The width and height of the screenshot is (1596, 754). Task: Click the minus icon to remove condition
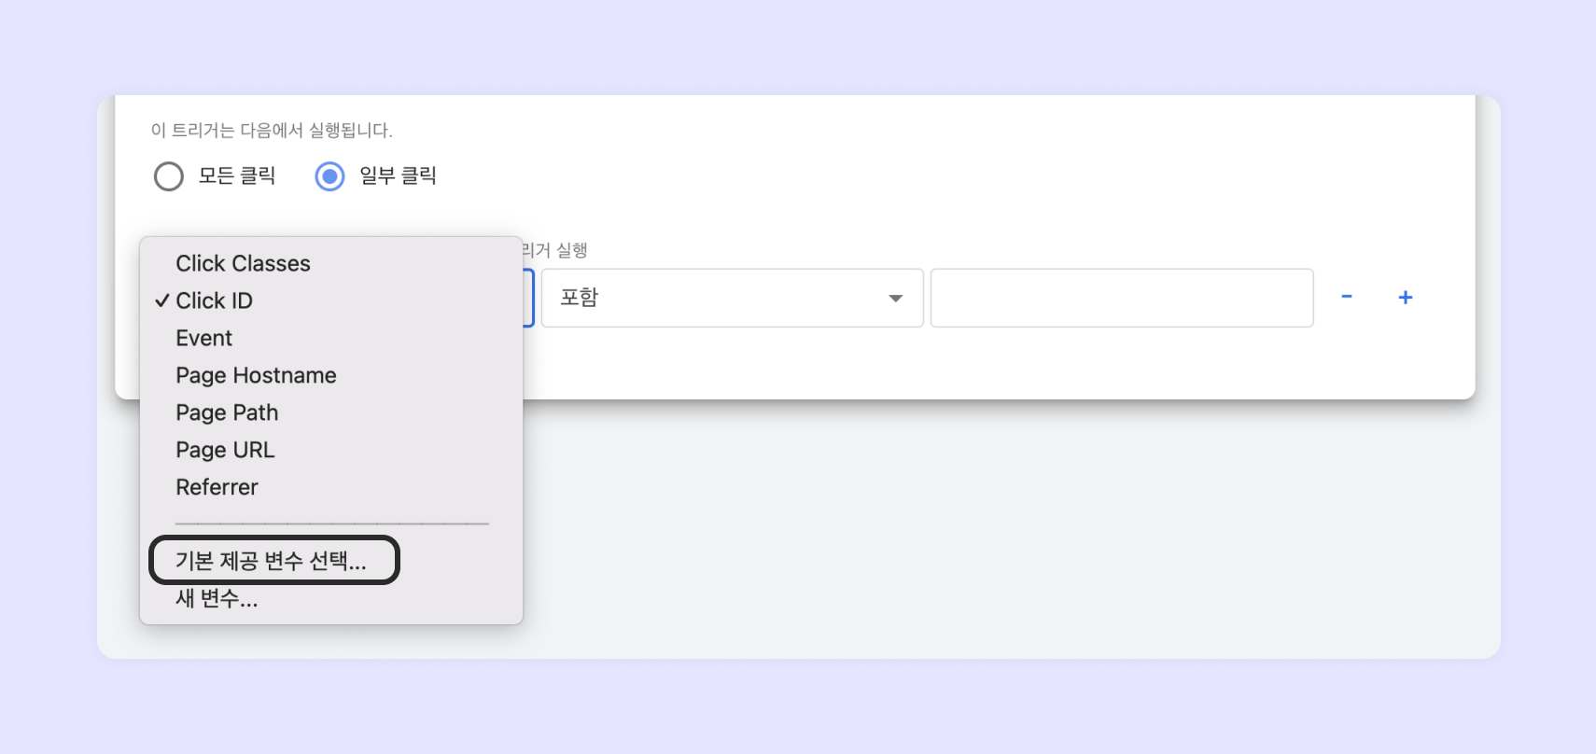point(1347,297)
